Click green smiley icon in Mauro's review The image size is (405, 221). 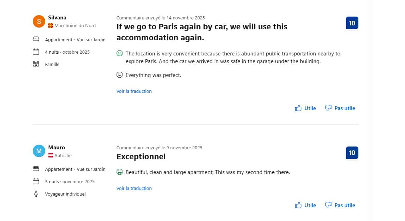(x=120, y=172)
